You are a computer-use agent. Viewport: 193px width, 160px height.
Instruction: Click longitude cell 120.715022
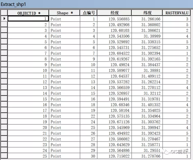[x=114, y=156]
